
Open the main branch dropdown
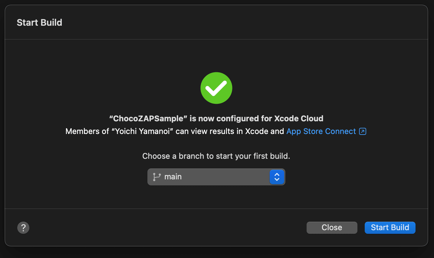[216, 177]
